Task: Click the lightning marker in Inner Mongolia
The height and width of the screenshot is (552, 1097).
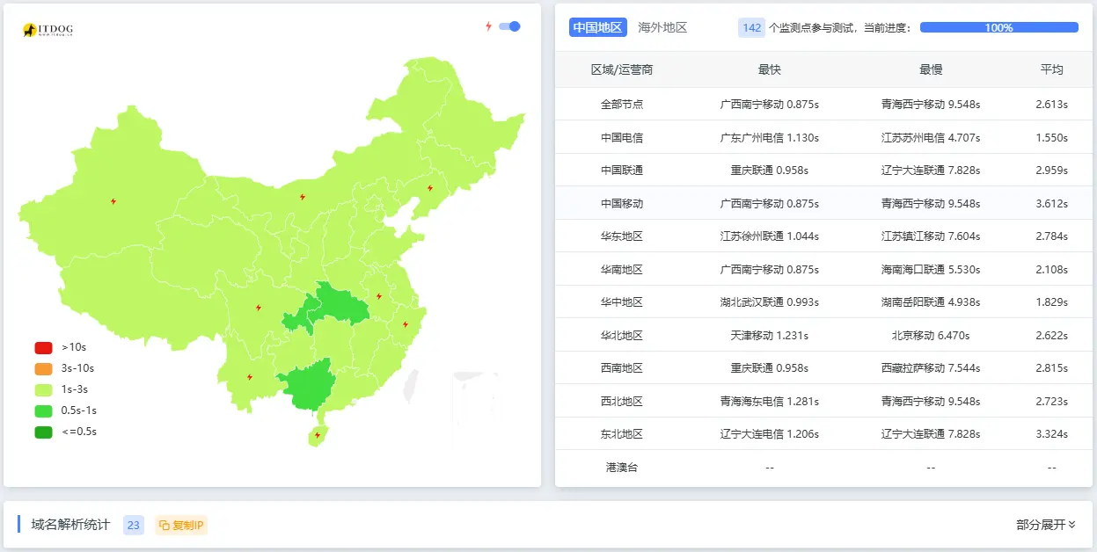Action: (x=302, y=198)
